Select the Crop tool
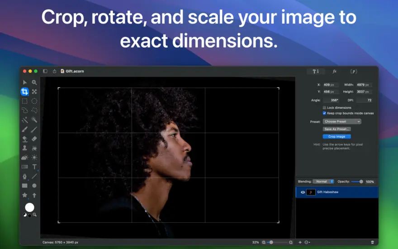Viewport: 398px width, 249px height. [x=24, y=91]
